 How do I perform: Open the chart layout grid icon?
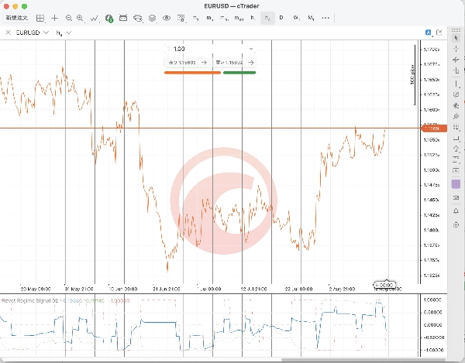pos(40,18)
